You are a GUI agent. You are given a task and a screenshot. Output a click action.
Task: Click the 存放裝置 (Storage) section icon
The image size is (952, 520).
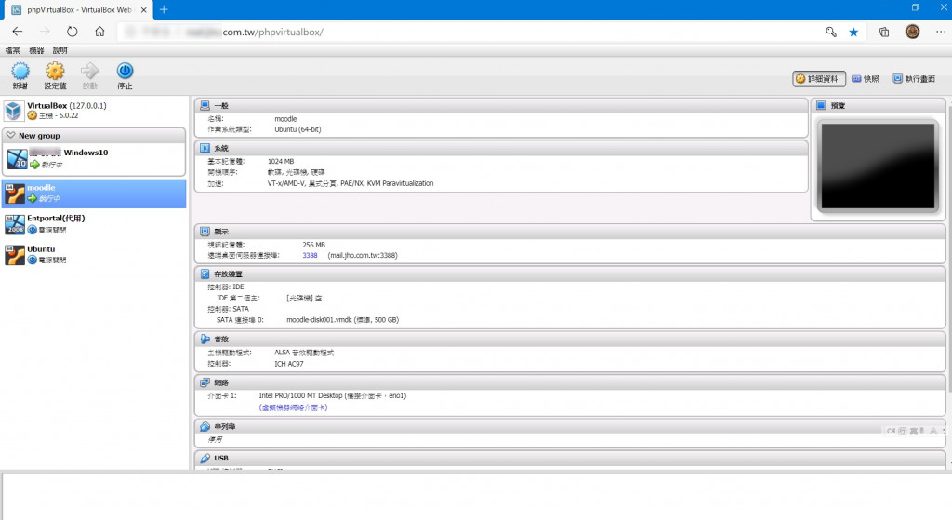205,274
